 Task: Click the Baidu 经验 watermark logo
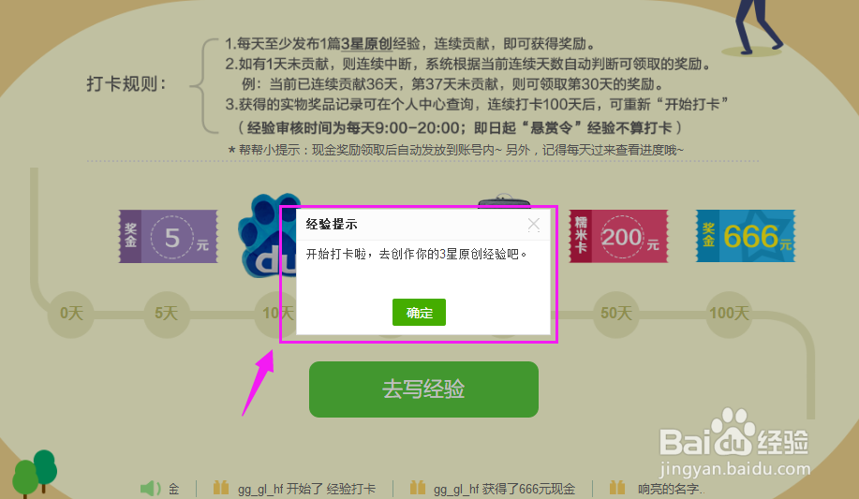734,441
